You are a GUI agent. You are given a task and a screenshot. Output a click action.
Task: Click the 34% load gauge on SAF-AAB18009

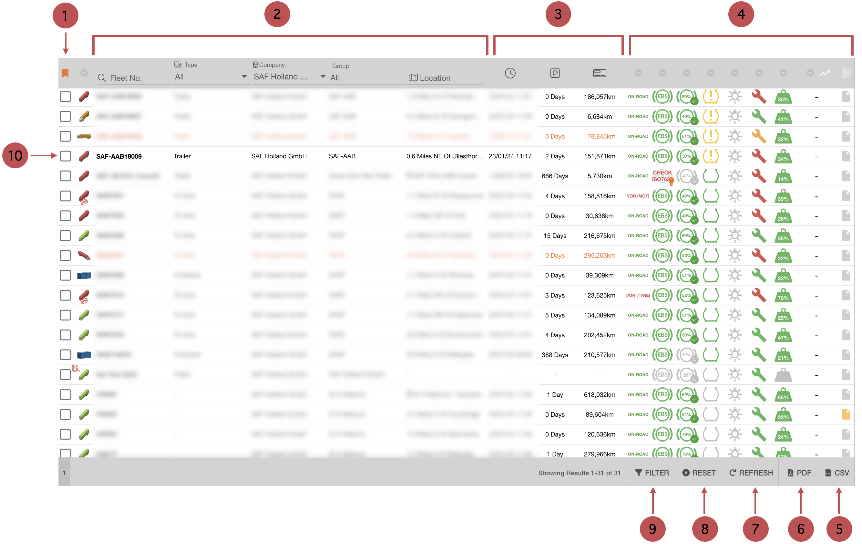tap(783, 156)
